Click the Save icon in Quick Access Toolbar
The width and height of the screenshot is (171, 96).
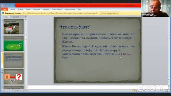point(5,5)
